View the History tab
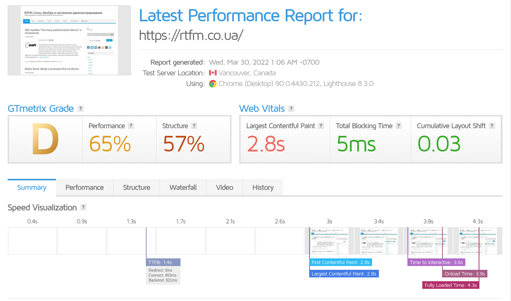511x301 pixels. [x=263, y=188]
